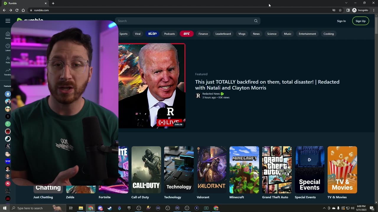The width and height of the screenshot is (378, 212).
Task: Select the UFC category chip
Action: [x=187, y=34]
